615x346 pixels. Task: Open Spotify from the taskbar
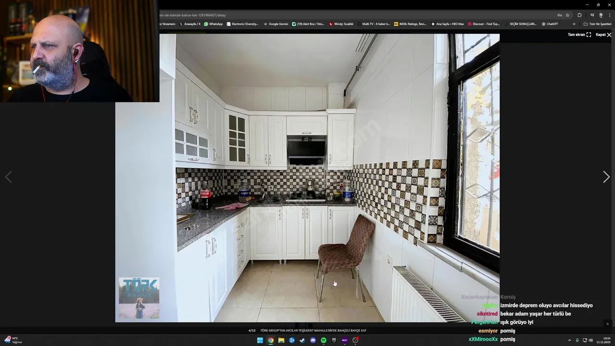323,340
